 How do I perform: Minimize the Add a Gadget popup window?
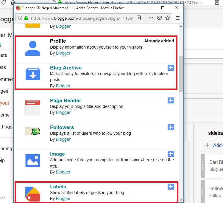[149, 8]
